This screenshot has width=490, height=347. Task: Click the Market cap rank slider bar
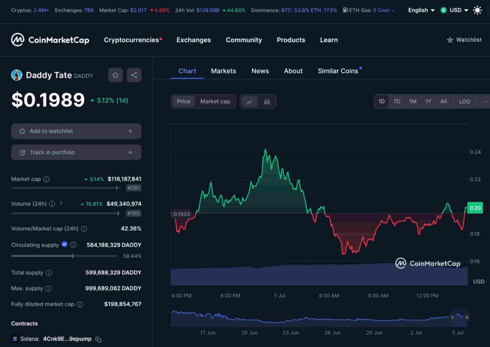point(66,188)
